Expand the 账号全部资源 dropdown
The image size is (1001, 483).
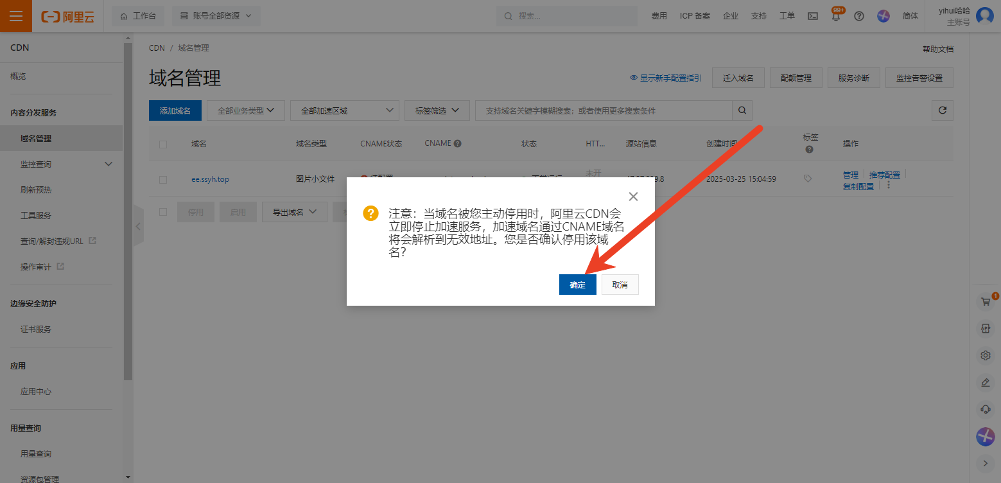tap(216, 16)
